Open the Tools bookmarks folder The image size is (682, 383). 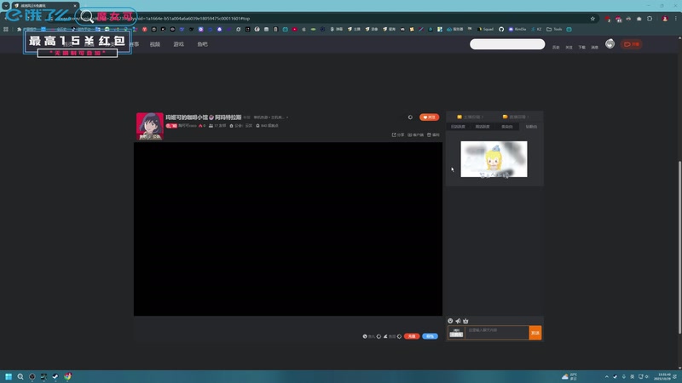554,29
